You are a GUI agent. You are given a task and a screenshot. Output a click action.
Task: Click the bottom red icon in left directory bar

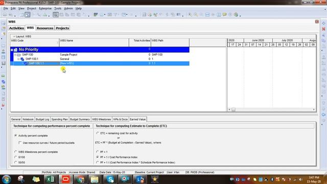[x=3, y=105]
